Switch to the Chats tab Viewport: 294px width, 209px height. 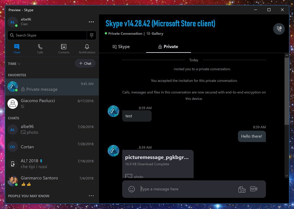pos(17,49)
